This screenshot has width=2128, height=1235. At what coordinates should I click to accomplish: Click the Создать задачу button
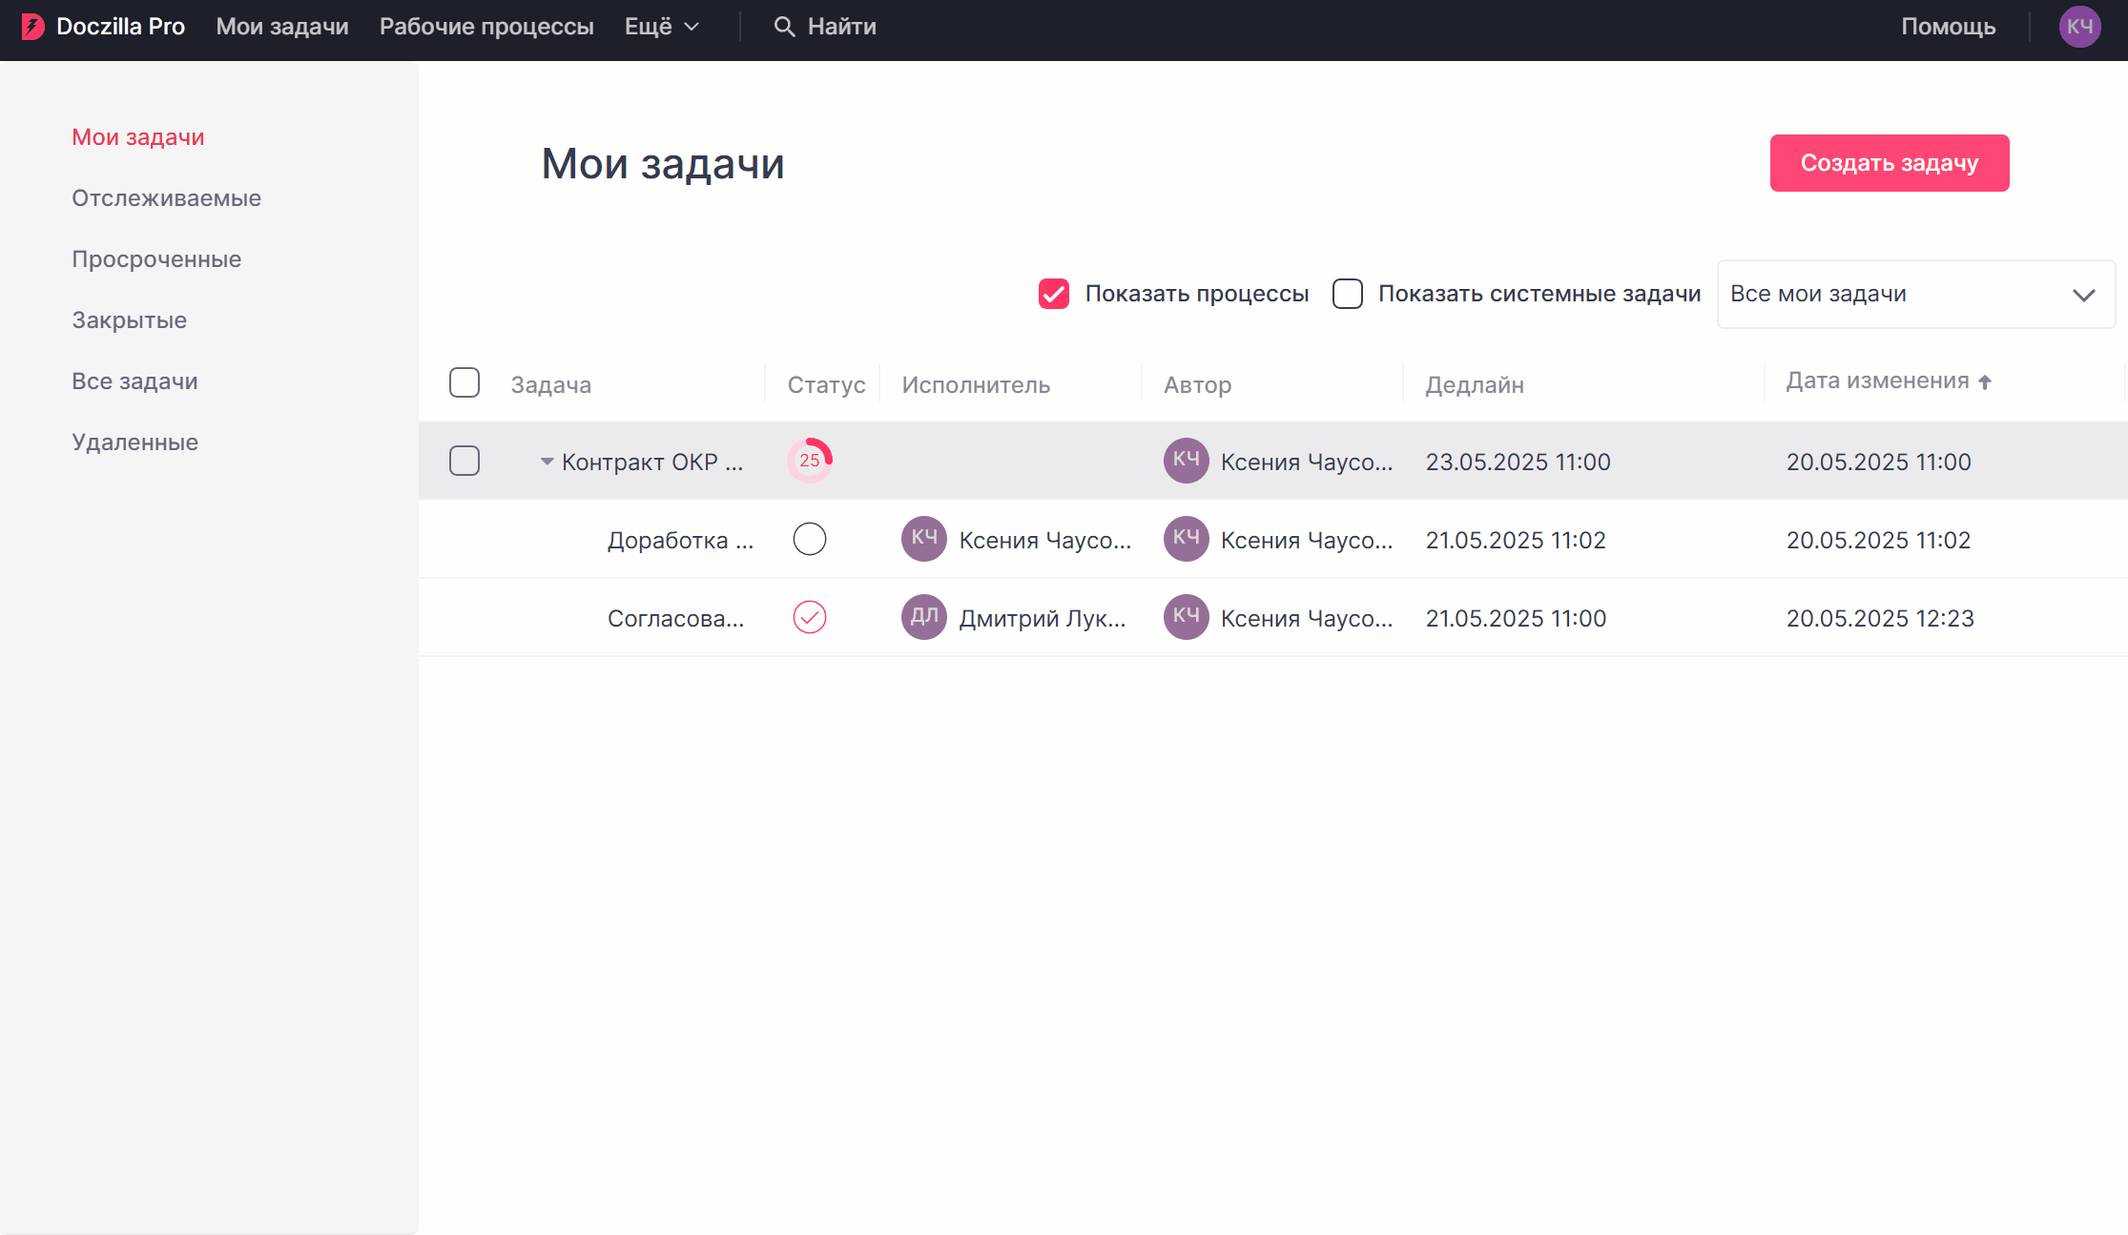coord(1890,163)
